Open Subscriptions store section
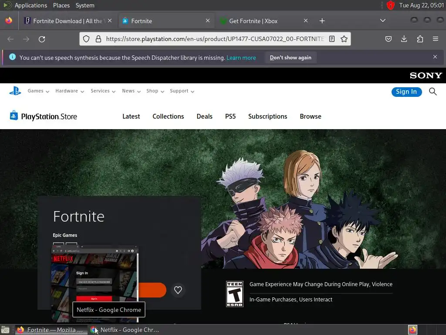This screenshot has height=335, width=446. pyautogui.click(x=268, y=116)
